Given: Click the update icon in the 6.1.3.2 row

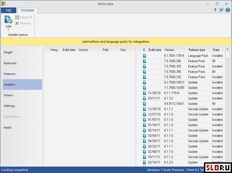Looking at the screenshot, I should point(144,98).
